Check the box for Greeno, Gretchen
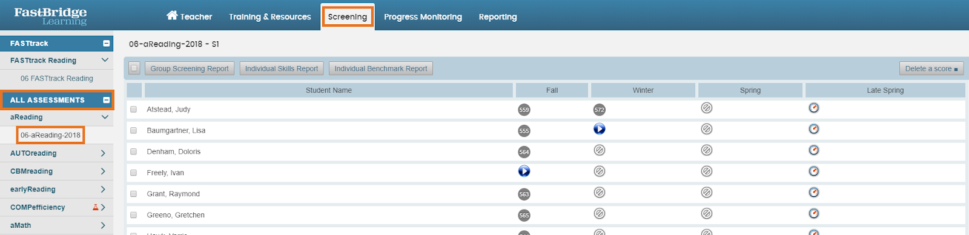The height and width of the screenshot is (235, 969). (x=133, y=216)
